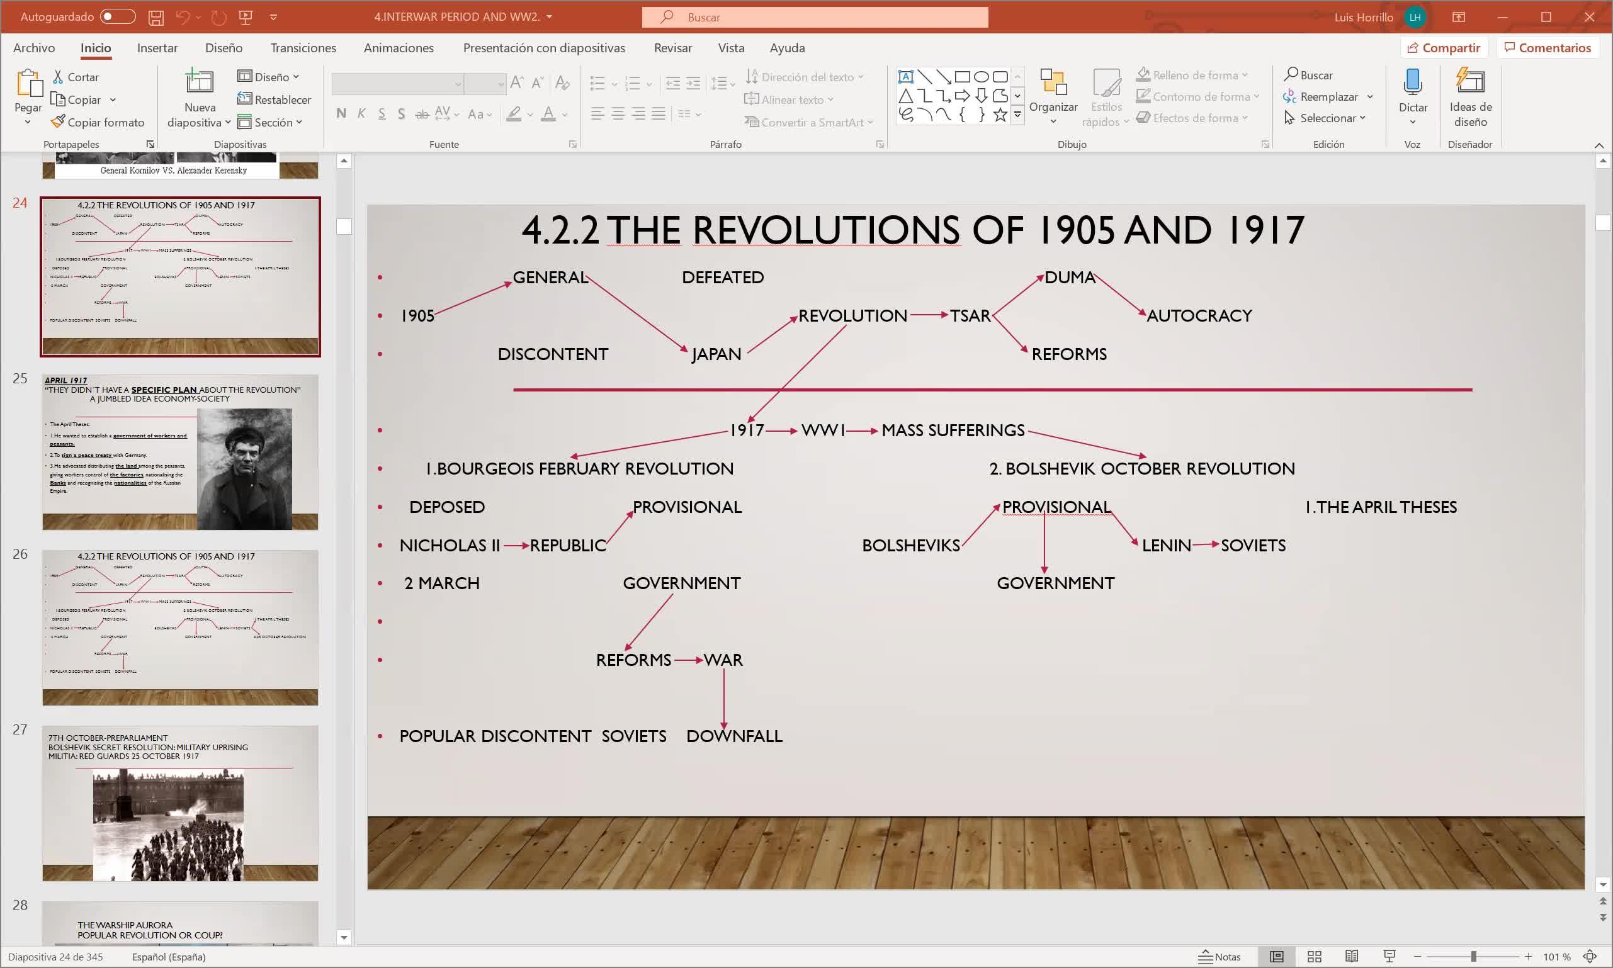Open the Animaciones tab
The image size is (1613, 968).
[x=398, y=48]
